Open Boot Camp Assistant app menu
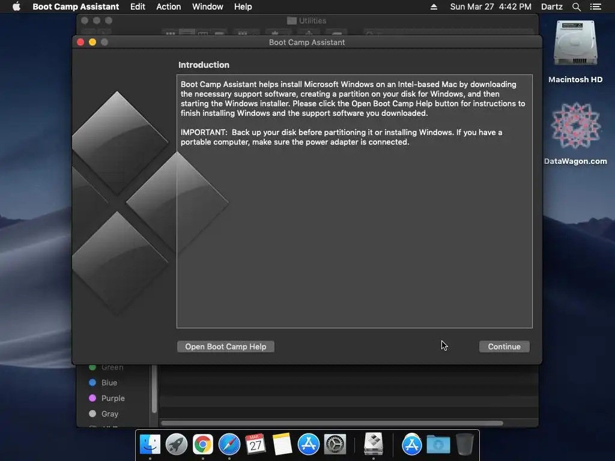 pos(76,7)
